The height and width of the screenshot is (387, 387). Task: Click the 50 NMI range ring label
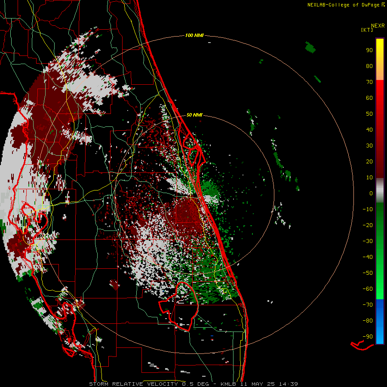point(194,115)
